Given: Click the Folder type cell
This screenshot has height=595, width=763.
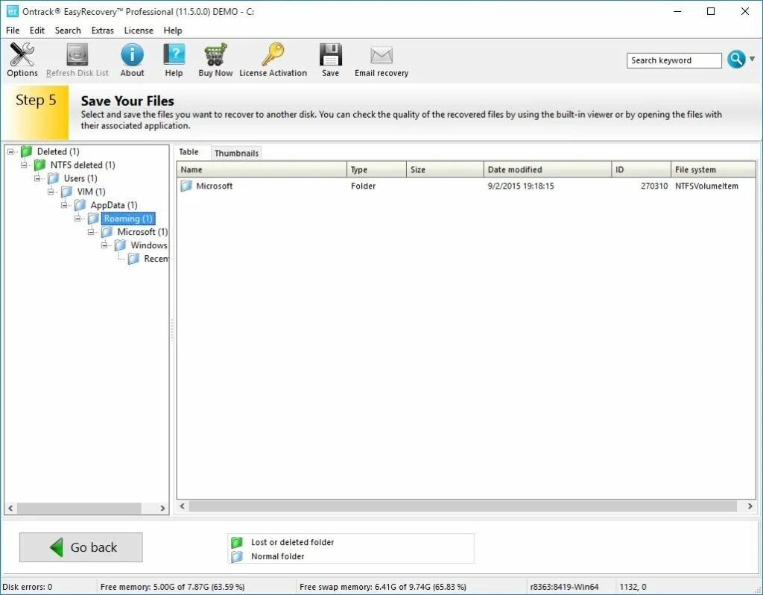Looking at the screenshot, I should click(x=363, y=186).
